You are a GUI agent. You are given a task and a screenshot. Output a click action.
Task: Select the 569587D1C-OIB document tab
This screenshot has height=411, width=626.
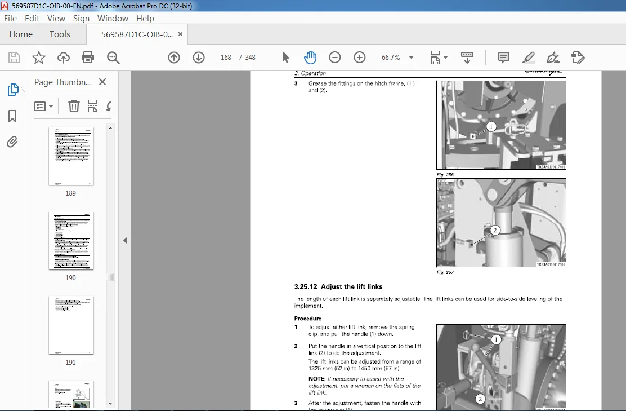pyautogui.click(x=137, y=34)
